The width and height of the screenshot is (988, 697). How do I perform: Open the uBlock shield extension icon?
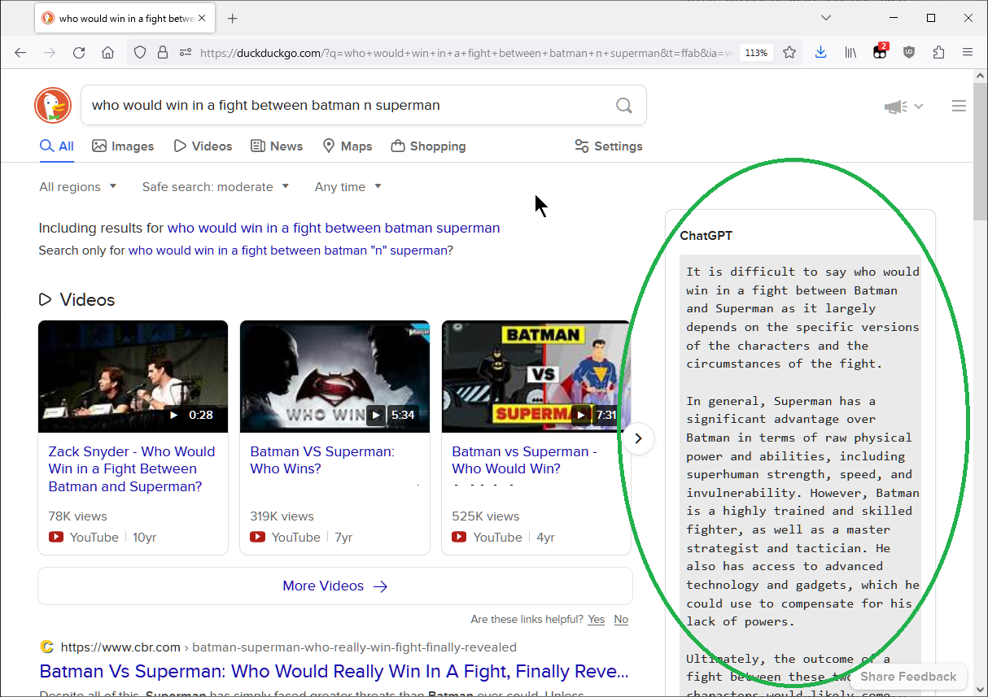909,52
